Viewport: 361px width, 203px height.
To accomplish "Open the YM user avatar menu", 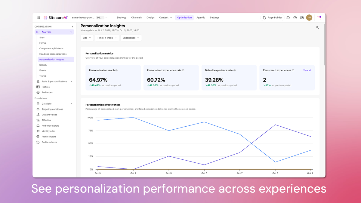I will tap(309, 18).
